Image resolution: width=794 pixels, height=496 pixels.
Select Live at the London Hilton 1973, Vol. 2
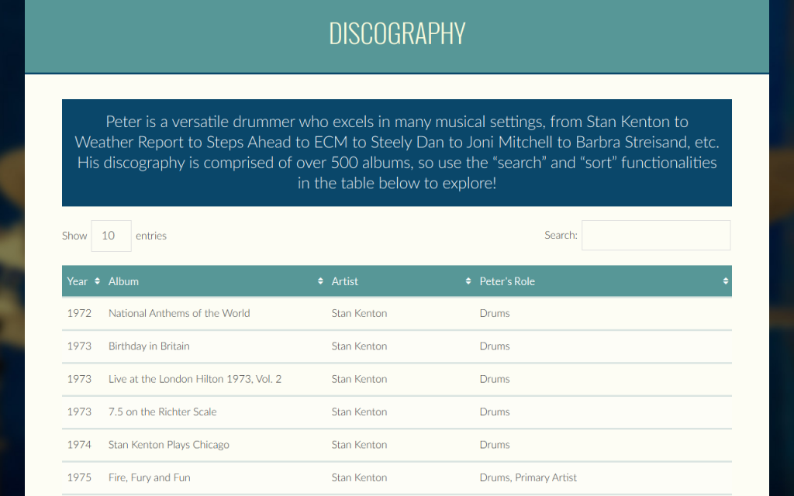(x=195, y=379)
